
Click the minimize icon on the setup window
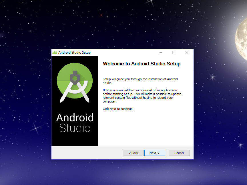click(x=161, y=53)
